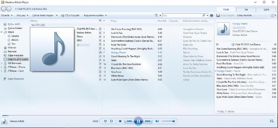Switch to the Eşitle tab

click(x=266, y=10)
